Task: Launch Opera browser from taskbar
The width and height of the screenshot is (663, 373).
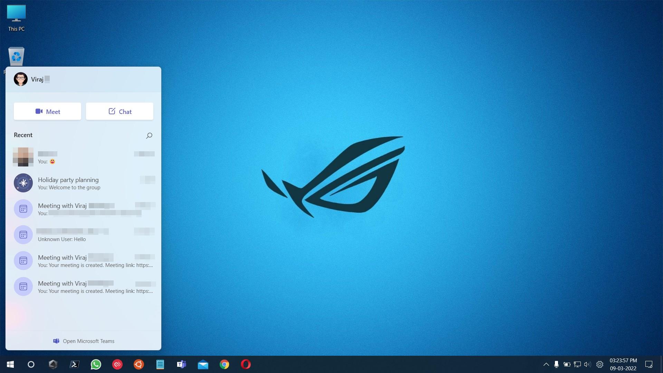Action: [246, 364]
